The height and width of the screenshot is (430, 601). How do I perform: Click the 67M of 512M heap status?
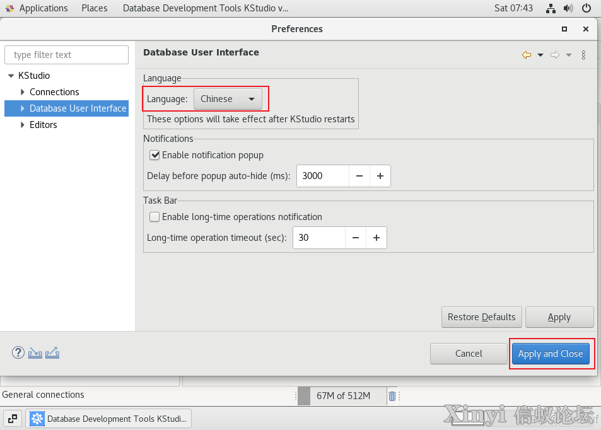[x=343, y=396]
